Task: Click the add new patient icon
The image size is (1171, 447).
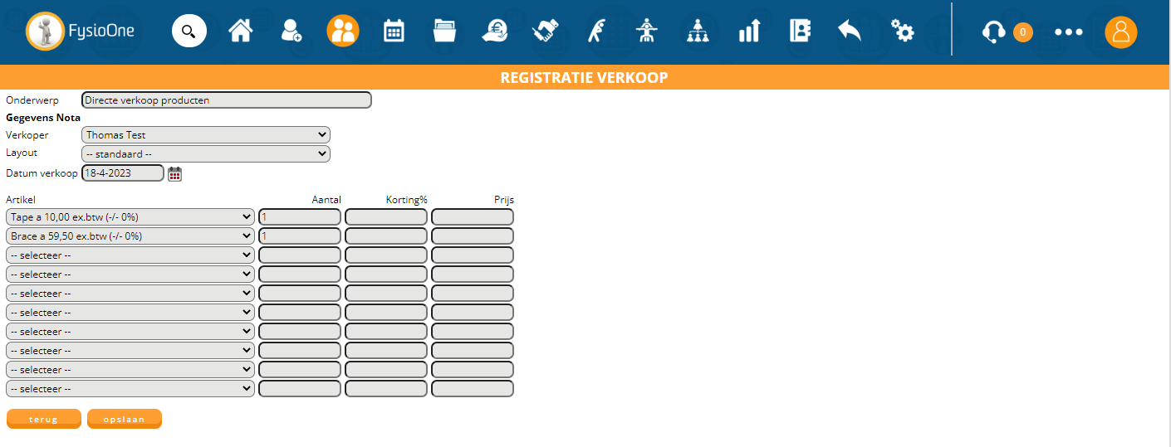Action: point(292,32)
